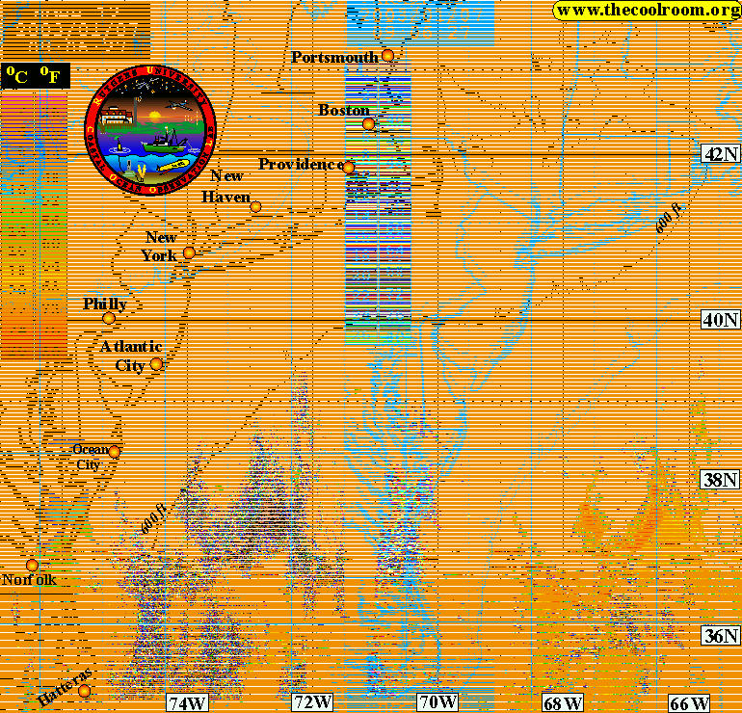742x713 pixels.
Task: Click the 70W longitude label
Action: click(x=437, y=702)
